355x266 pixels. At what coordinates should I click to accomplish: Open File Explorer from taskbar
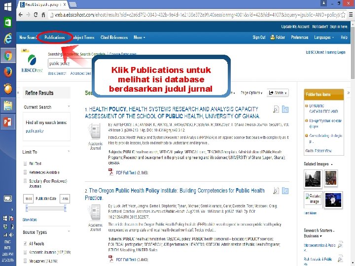[8, 105]
